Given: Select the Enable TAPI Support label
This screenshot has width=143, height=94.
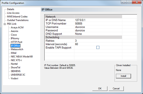Looking at the screenshot, I should (59, 48).
